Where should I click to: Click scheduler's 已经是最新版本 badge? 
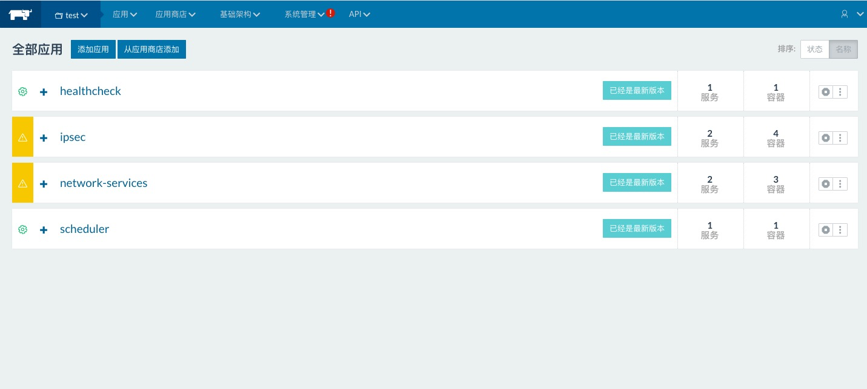click(637, 229)
